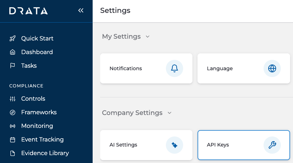Click the Company Settings heading
The image size is (293, 163).
pos(132,113)
